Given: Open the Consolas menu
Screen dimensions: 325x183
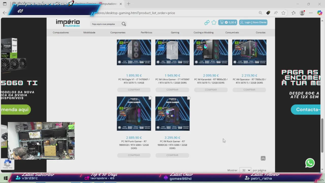Looking at the screenshot, I should (261, 33).
